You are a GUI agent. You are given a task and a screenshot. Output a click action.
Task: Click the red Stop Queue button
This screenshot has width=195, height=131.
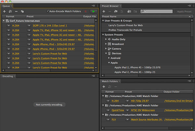(x=86, y=11)
